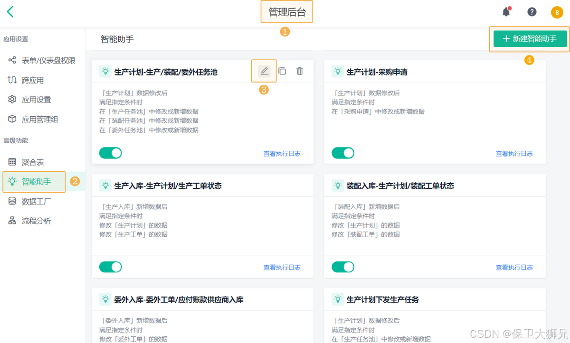570x343 pixels.
Task: Click card title 生产计划下发生产任务
Action: pyautogui.click(x=383, y=300)
